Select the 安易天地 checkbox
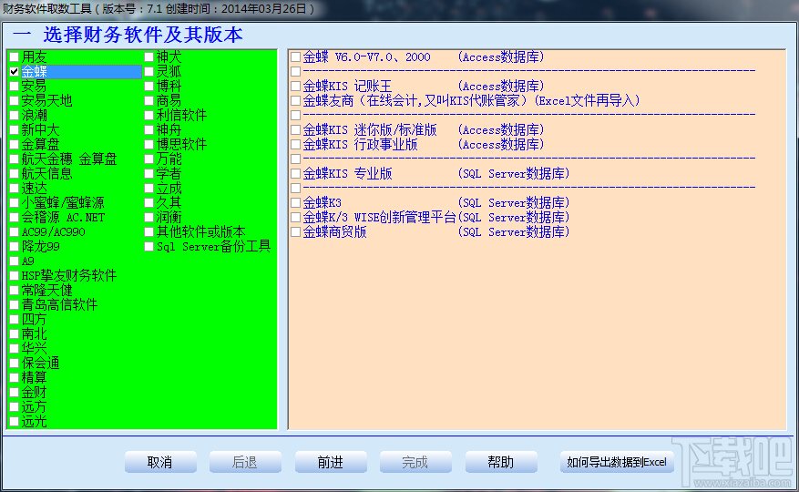 tap(15, 100)
